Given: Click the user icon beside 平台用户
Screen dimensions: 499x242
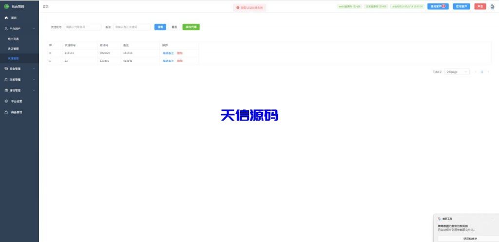Looking at the screenshot, I should pos(6,29).
